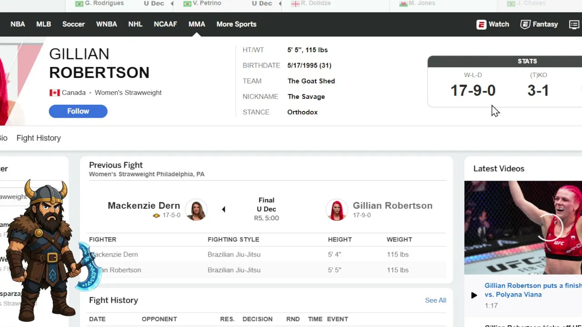
Task: Open the 'Gillian Robertson puts a finish' video title
Action: pos(533,290)
